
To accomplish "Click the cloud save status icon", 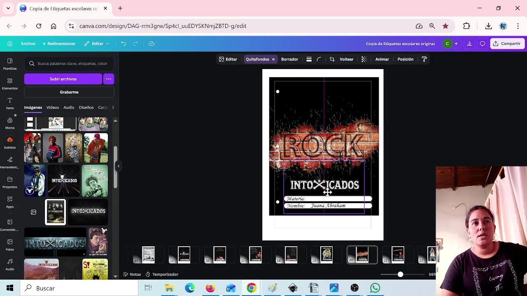I will (x=152, y=44).
